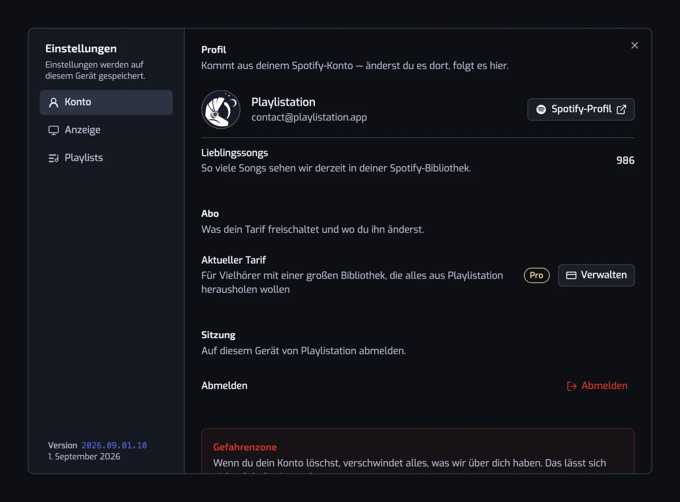Image resolution: width=680 pixels, height=502 pixels.
Task: Click the version number 2026.09.01.10
Action: (114, 445)
